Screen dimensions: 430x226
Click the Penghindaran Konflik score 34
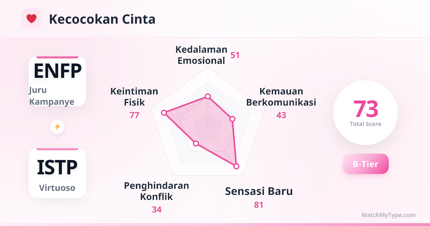click(157, 209)
